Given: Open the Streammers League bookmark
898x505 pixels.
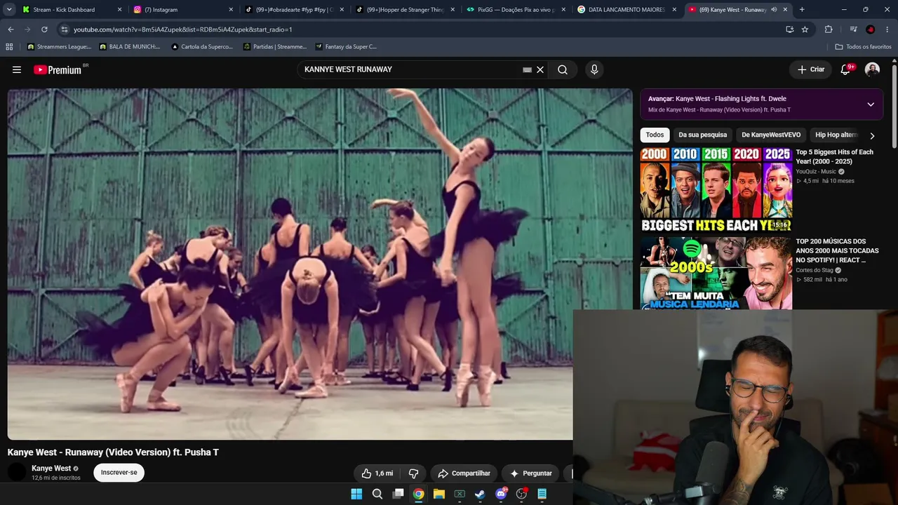Looking at the screenshot, I should click(60, 47).
